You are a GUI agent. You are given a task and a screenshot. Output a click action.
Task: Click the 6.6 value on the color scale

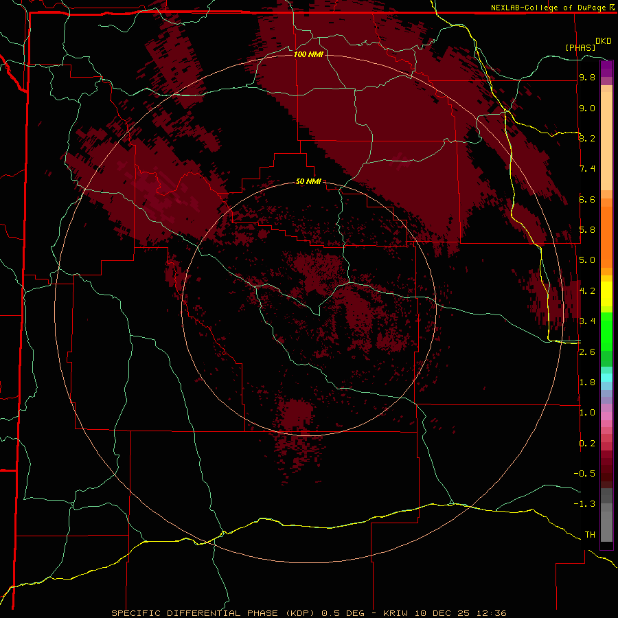[x=587, y=199]
